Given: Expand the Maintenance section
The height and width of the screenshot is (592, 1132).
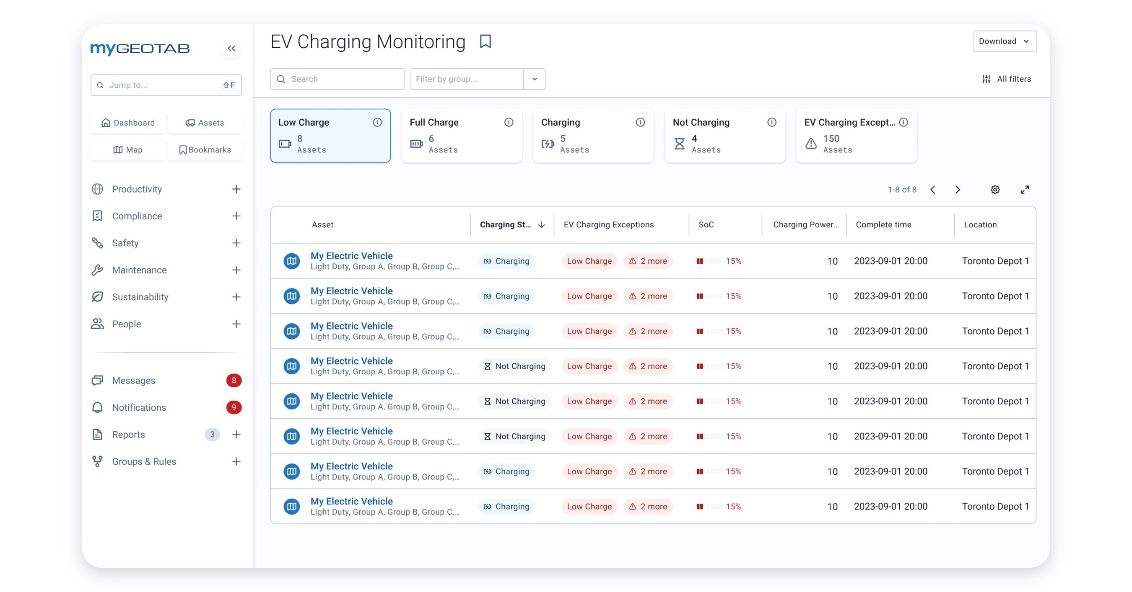Looking at the screenshot, I should [236, 270].
